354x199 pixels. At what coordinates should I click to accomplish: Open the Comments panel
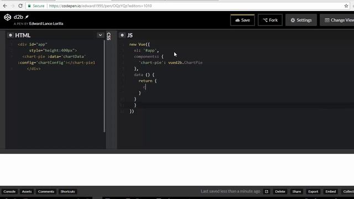pos(46,192)
